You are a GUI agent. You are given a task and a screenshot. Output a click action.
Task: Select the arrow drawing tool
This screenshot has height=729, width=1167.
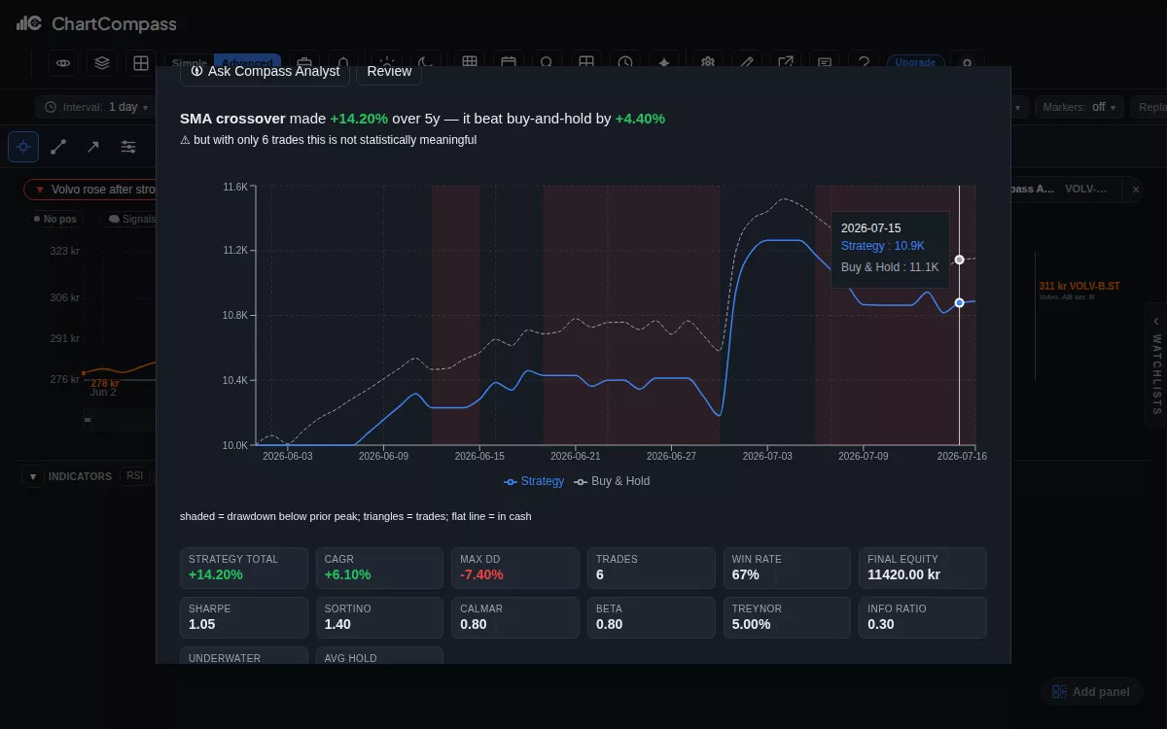pos(93,147)
